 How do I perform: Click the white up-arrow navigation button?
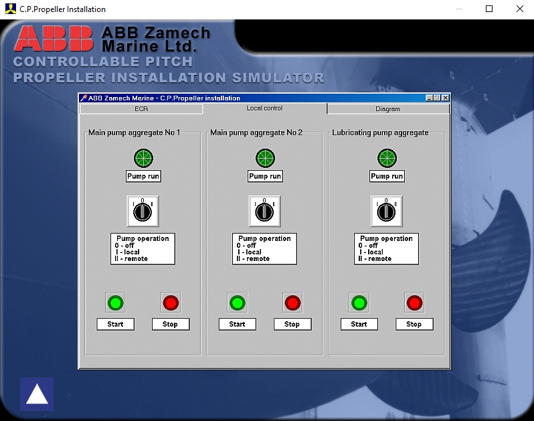[37, 394]
